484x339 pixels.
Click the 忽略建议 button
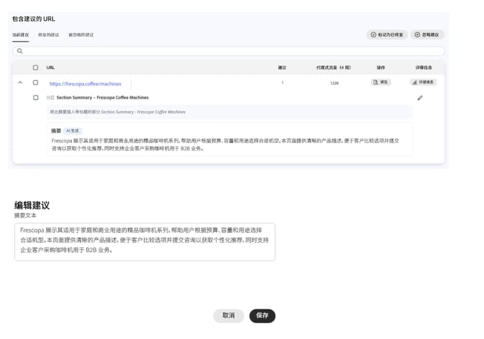(427, 35)
